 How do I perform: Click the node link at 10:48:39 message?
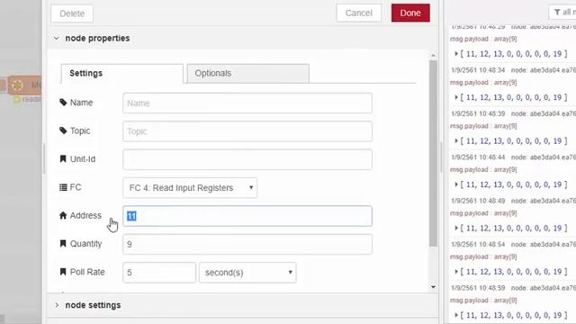(x=544, y=113)
